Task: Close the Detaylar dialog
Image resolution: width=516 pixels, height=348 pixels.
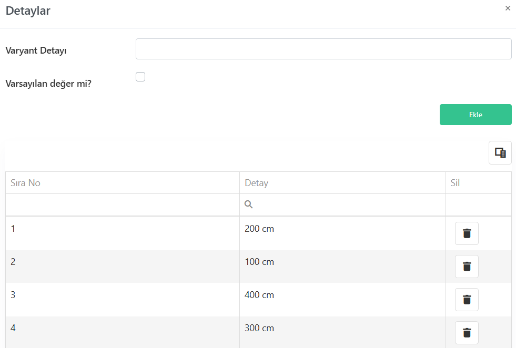Action: [508, 8]
